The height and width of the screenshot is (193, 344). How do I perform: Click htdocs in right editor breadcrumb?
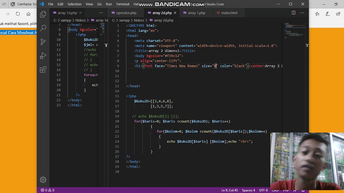point(139,20)
